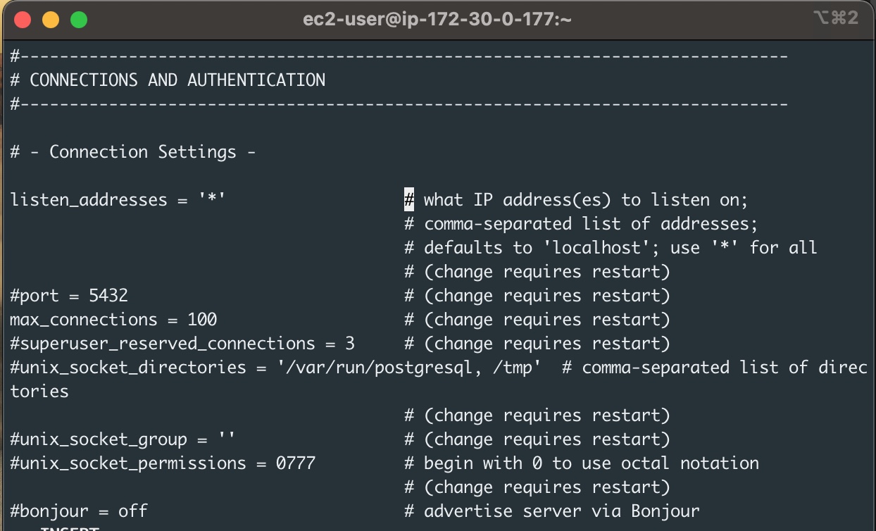Click the max_connections value 100
Image resolution: width=876 pixels, height=531 pixels.
(202, 320)
